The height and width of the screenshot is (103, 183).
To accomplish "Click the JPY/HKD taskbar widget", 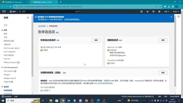I will click(x=136, y=100).
